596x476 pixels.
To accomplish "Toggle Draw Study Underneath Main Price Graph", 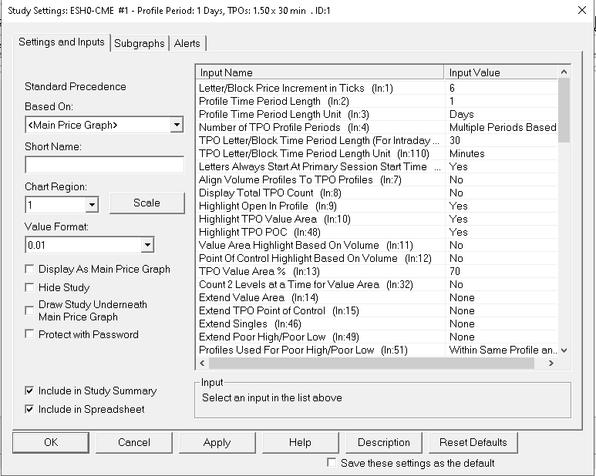I will pos(29,310).
